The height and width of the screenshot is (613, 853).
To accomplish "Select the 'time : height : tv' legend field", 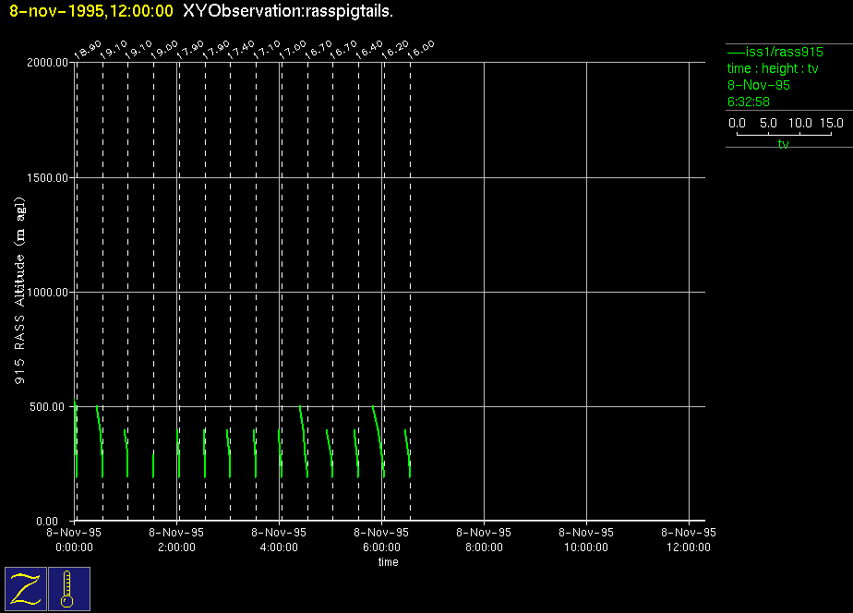I will point(773,68).
